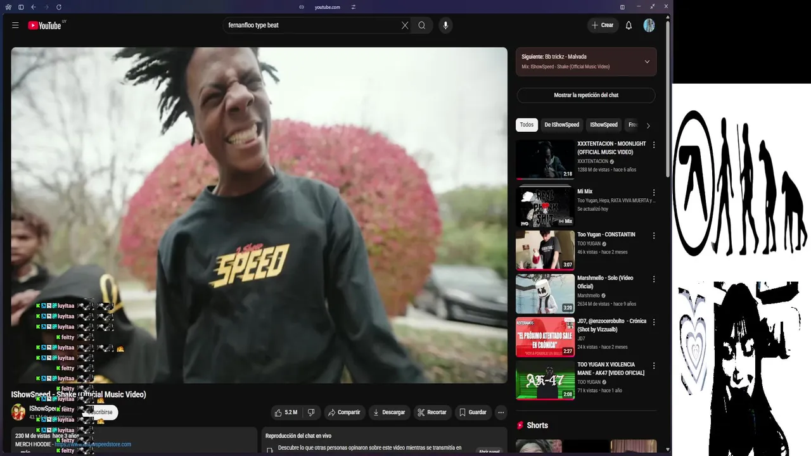Screen dimensions: 811x456
Task: Click the main video player
Action: [x=259, y=215]
